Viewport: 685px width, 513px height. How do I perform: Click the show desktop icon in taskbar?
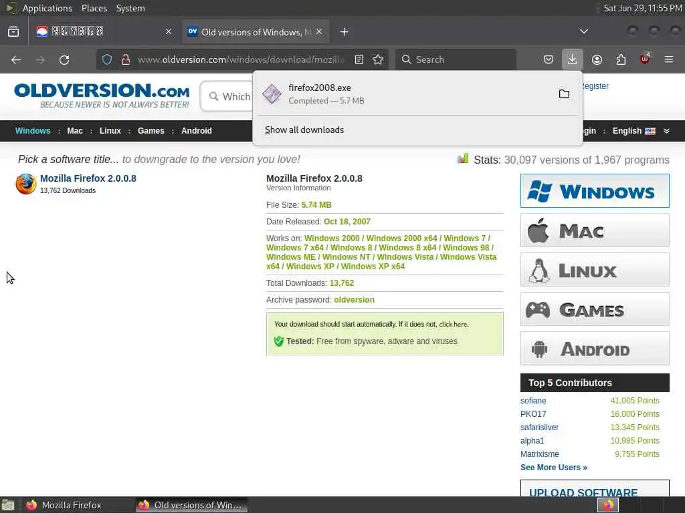pyautogui.click(x=7, y=505)
